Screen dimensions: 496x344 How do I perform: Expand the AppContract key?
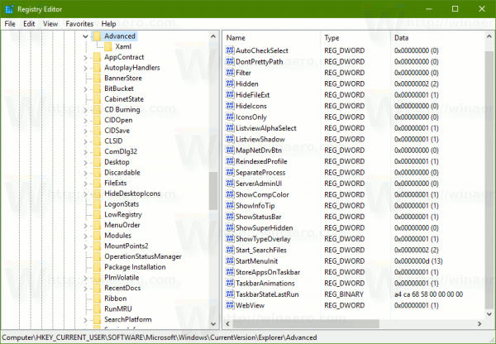click(85, 58)
